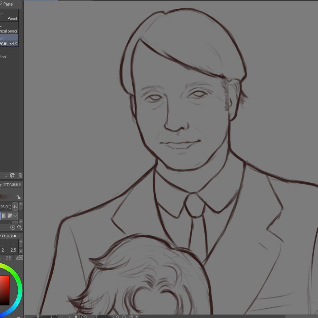Click the fit-to-screen square icon
The image size is (318, 318).
pyautogui.click(x=76, y=317)
